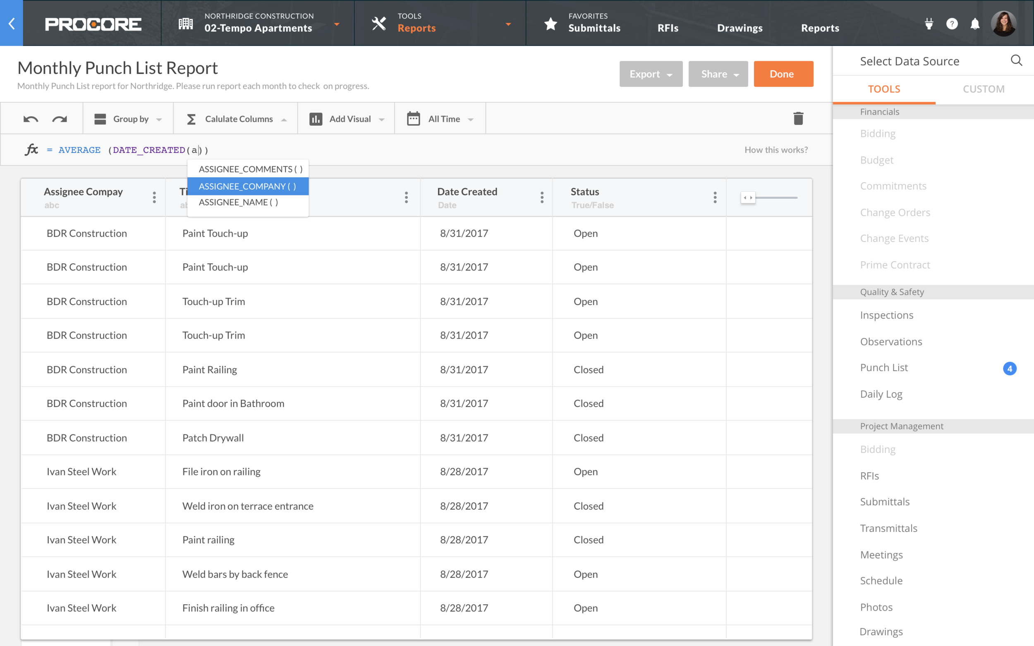The height and width of the screenshot is (646, 1034).
Task: Delete using the trash can icon
Action: coord(798,118)
